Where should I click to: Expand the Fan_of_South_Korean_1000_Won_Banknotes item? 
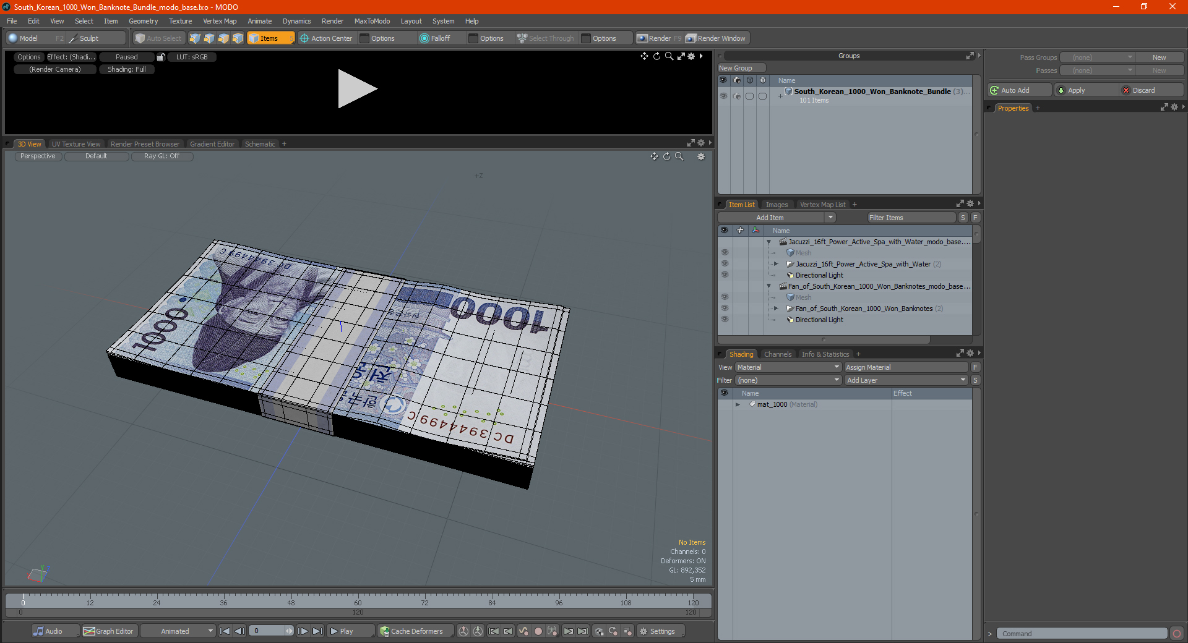tap(776, 309)
